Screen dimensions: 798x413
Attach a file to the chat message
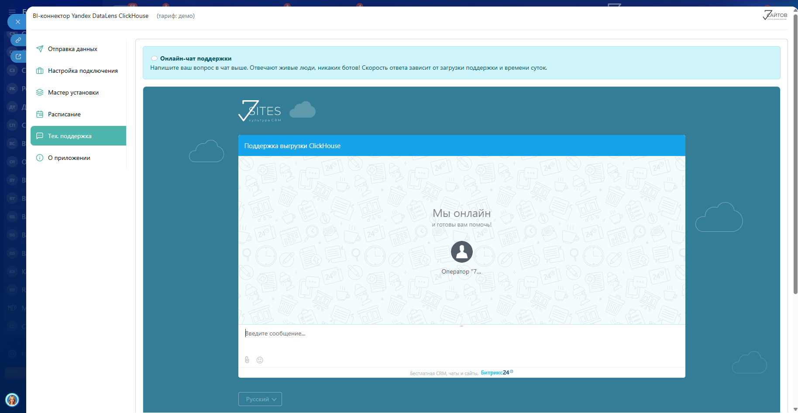tap(247, 360)
